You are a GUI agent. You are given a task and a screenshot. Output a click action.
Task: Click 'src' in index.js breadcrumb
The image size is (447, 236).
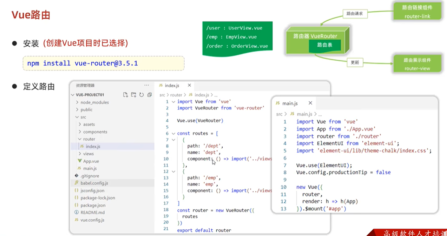(x=162, y=95)
